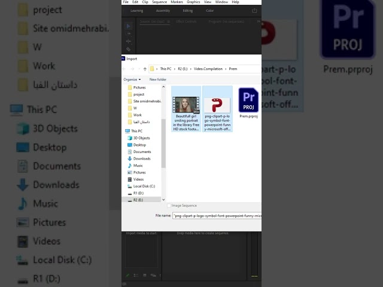The image size is (383, 287).
Task: Open Downloads in navigation pane
Action: click(139, 158)
